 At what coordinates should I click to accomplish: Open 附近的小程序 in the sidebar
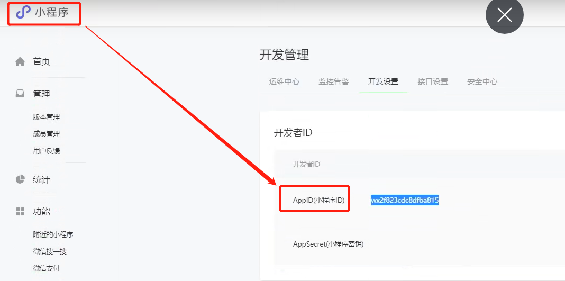(53, 234)
